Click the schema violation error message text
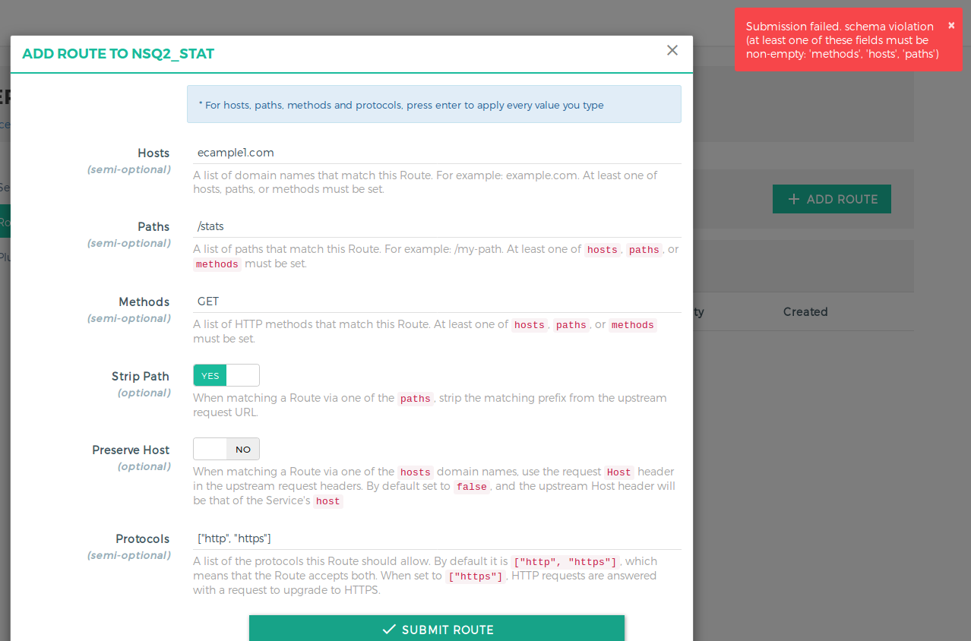This screenshot has width=971, height=641. pos(843,40)
